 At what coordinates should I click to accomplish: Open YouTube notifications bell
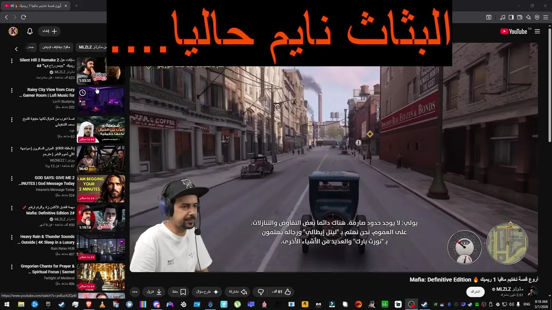tap(30, 31)
